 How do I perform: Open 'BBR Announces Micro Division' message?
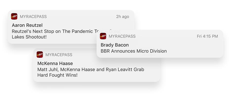click(x=134, y=51)
